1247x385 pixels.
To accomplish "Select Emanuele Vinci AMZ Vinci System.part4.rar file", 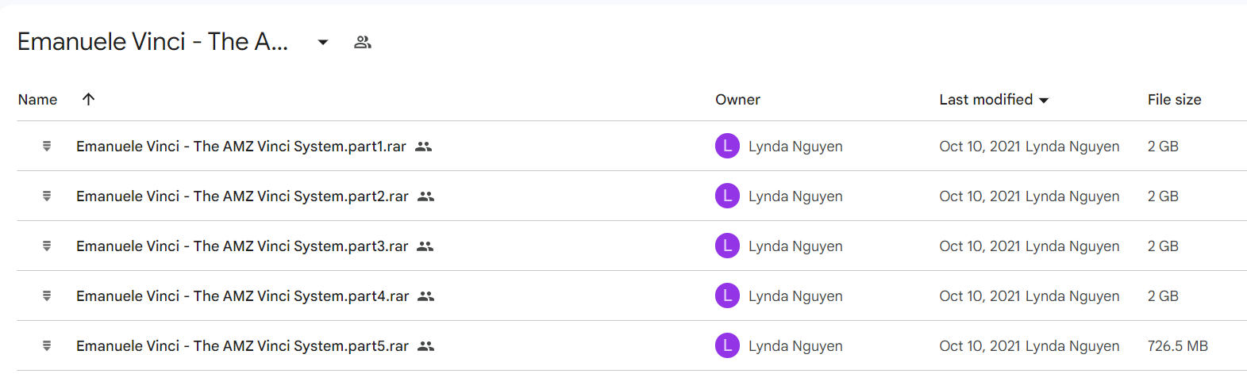I will point(242,295).
